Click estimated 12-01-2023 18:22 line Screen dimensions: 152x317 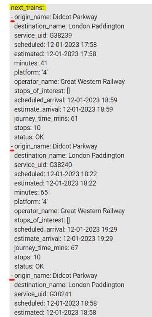click(55, 183)
